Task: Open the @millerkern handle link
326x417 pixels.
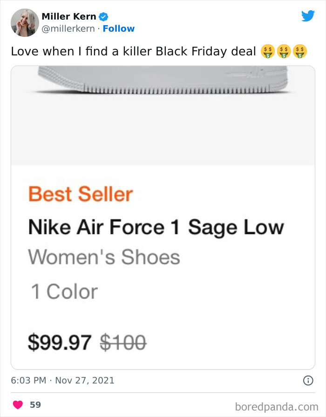Action: pos(68,28)
